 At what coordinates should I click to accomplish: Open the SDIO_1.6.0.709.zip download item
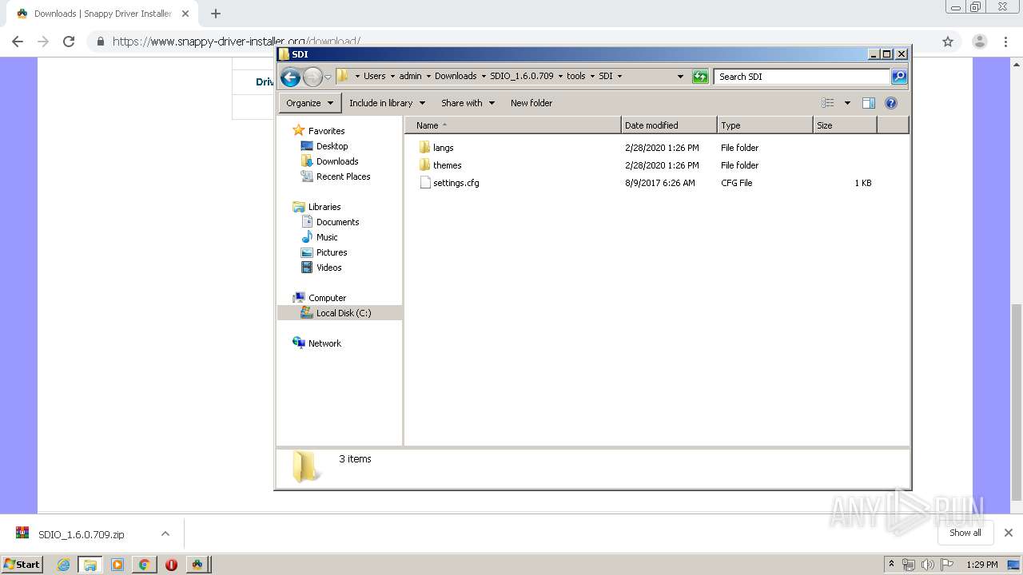click(x=82, y=534)
